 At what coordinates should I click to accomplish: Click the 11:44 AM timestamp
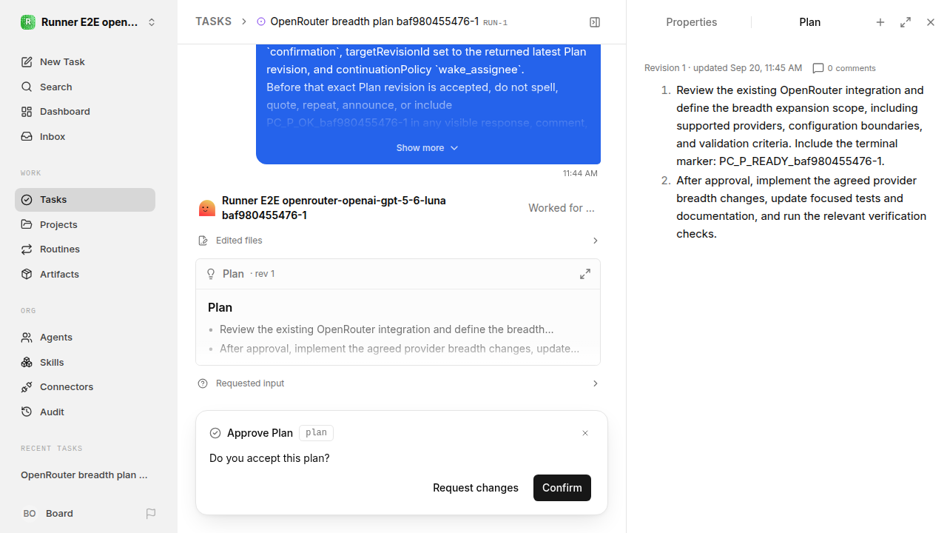point(580,173)
